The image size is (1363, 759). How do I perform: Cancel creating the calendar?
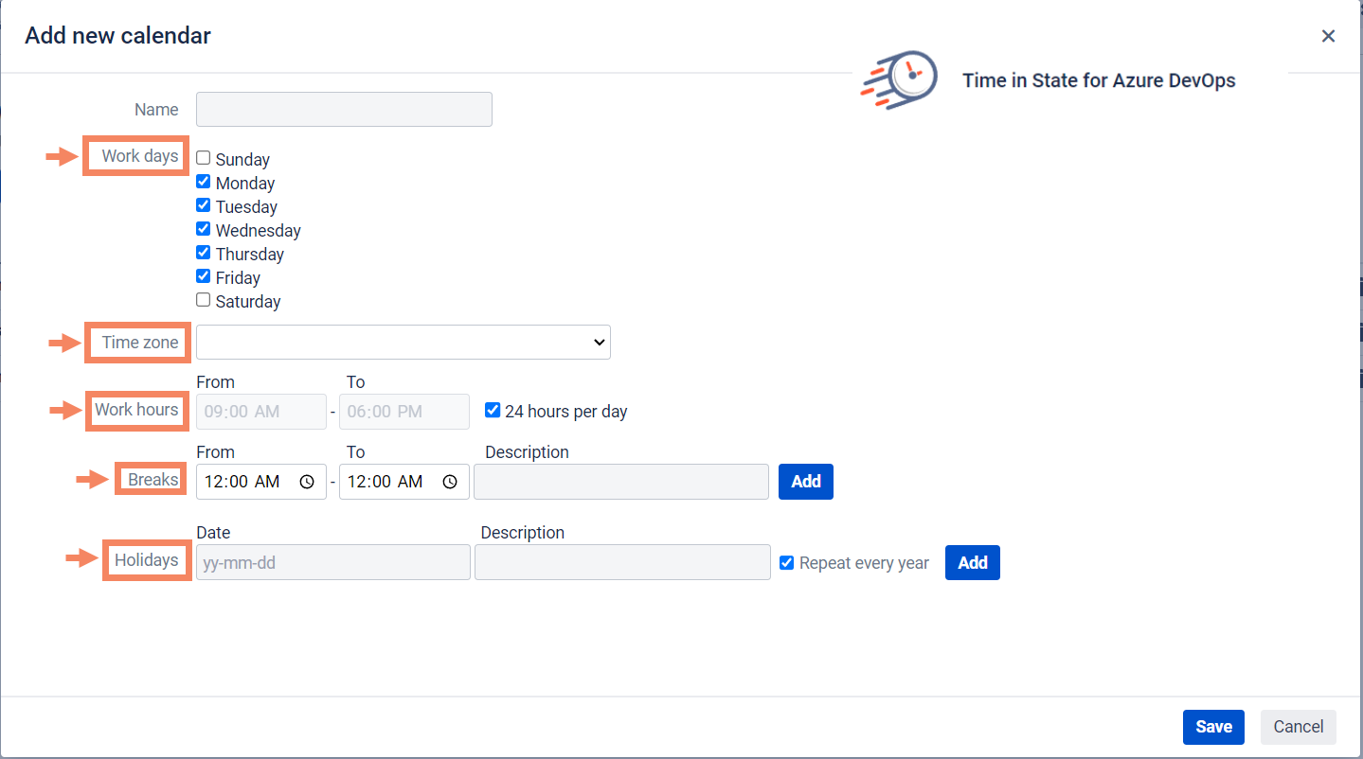1298,727
